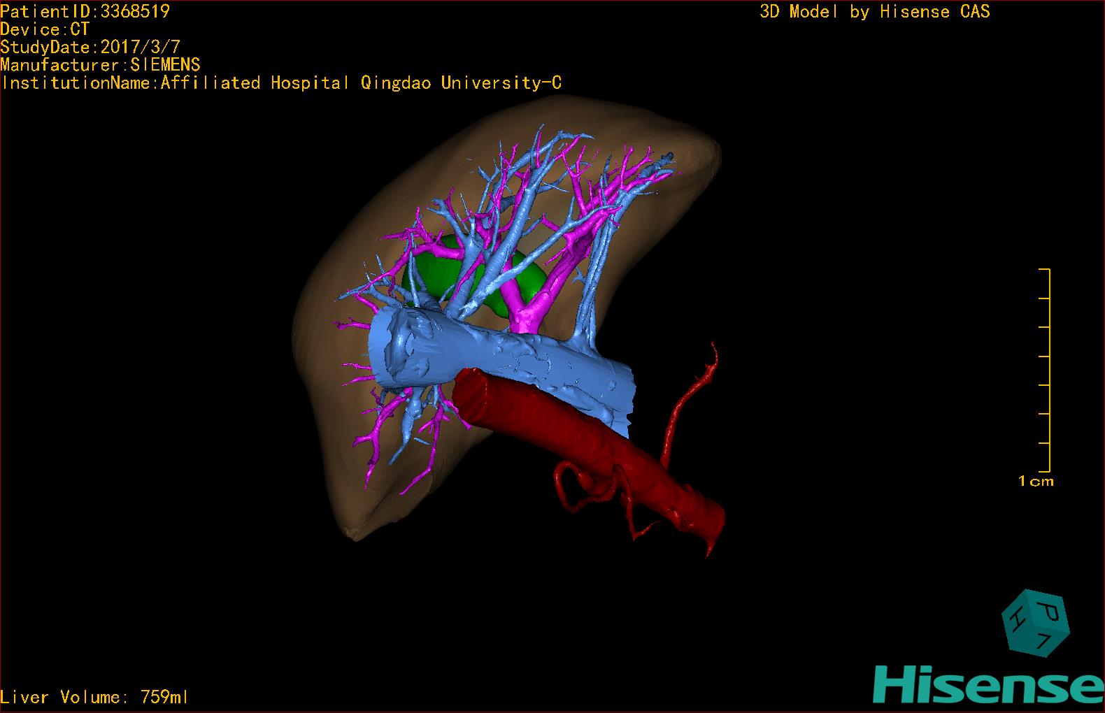Select the "Liver Volume: 759ml" readout
The image size is (1105, 713).
[94, 697]
